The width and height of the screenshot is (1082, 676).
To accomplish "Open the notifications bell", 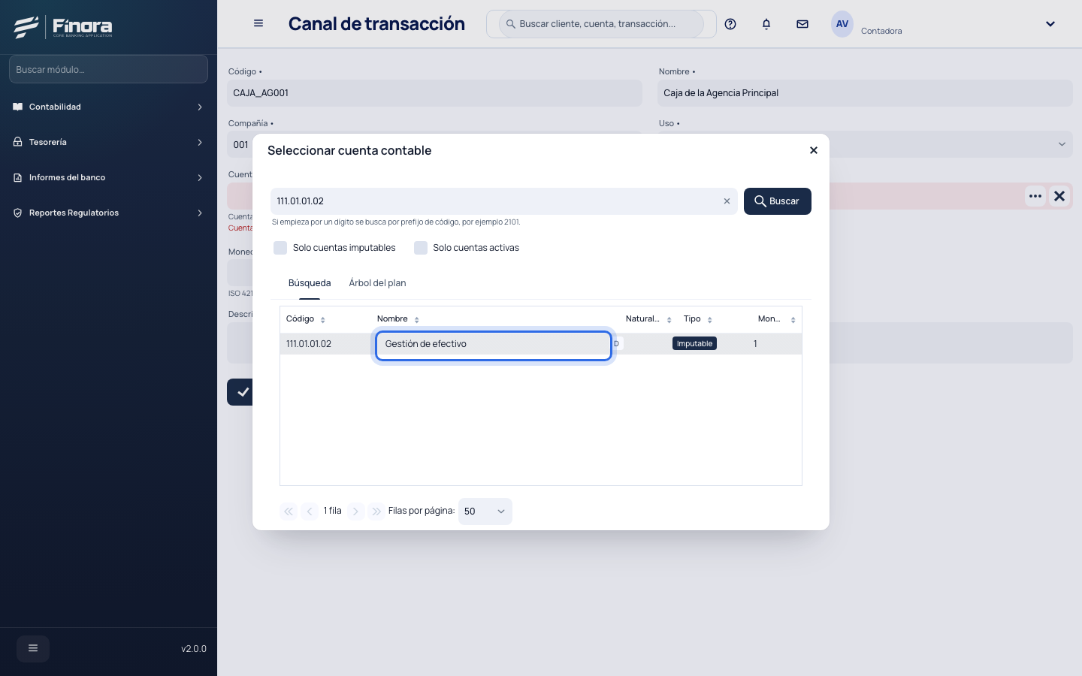I will click(x=766, y=24).
